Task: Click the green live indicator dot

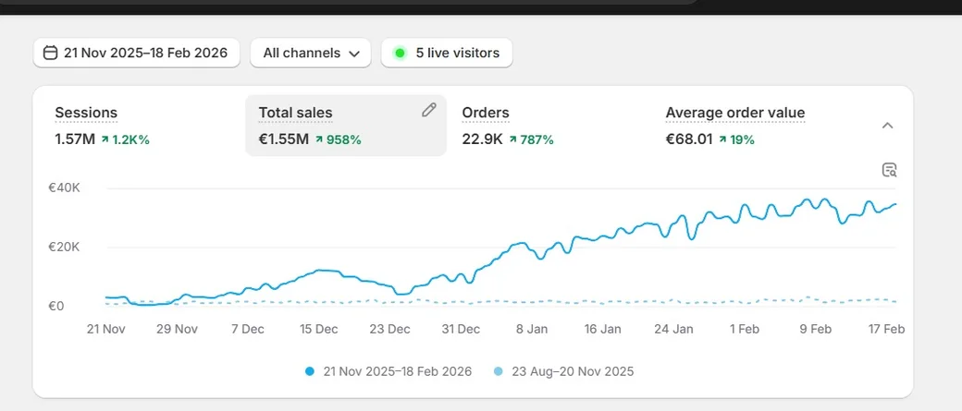Action: point(400,54)
